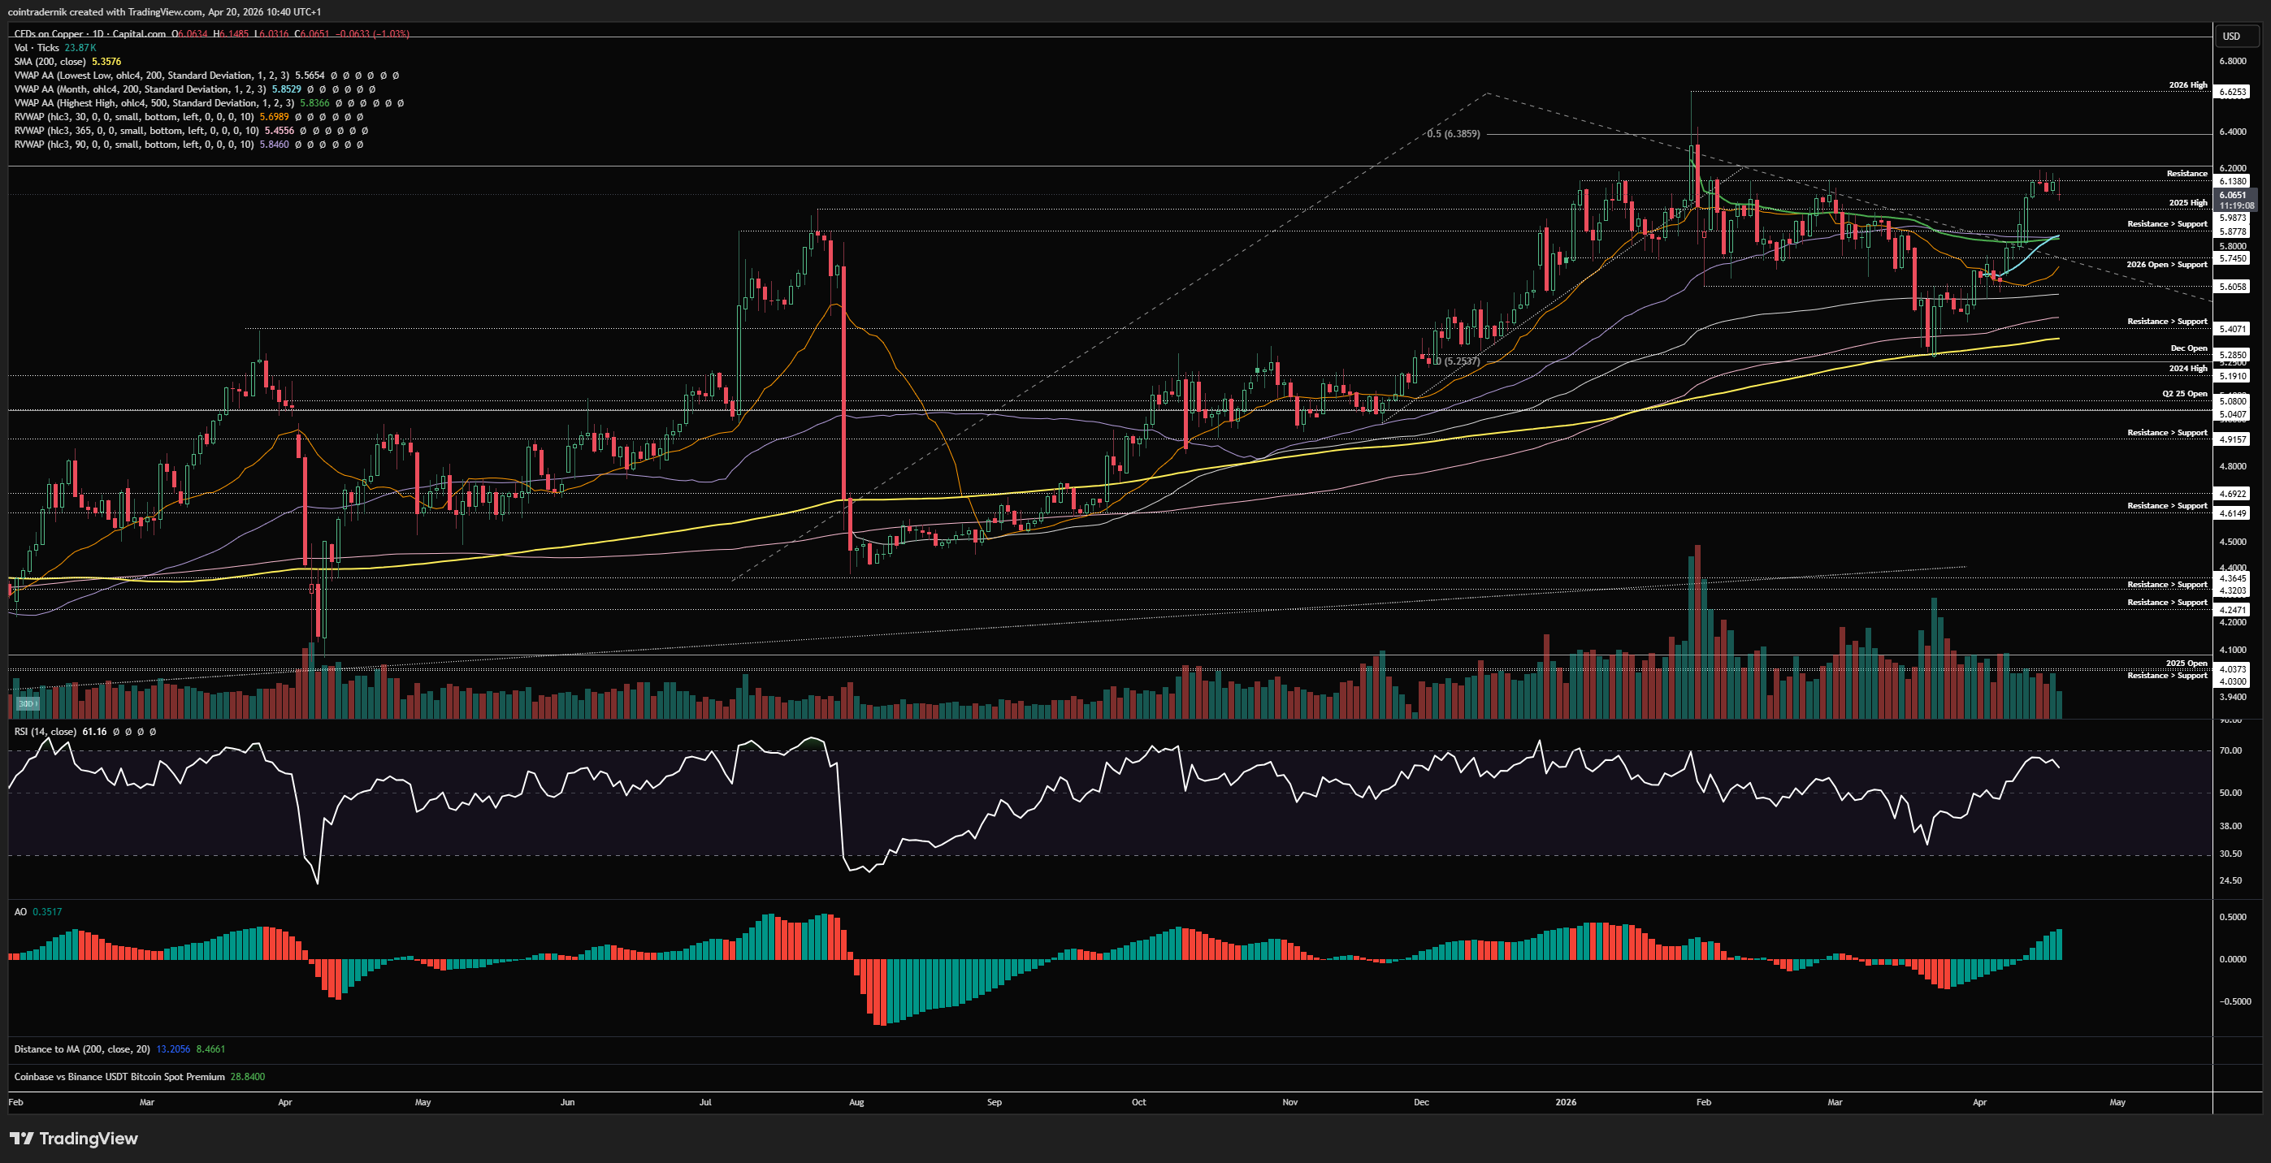Screen dimensions: 2271x1163
Task: Click the current price 6.0651 countdown label
Action: coord(2236,200)
